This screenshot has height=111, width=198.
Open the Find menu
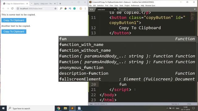tap(106, 6)
